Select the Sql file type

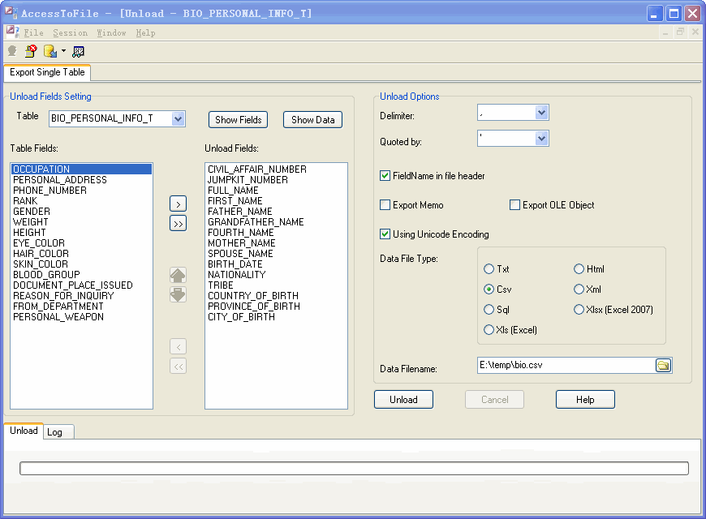pyautogui.click(x=489, y=310)
